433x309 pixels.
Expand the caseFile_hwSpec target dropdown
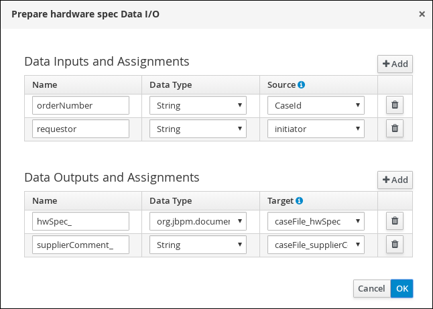pyautogui.click(x=315, y=221)
